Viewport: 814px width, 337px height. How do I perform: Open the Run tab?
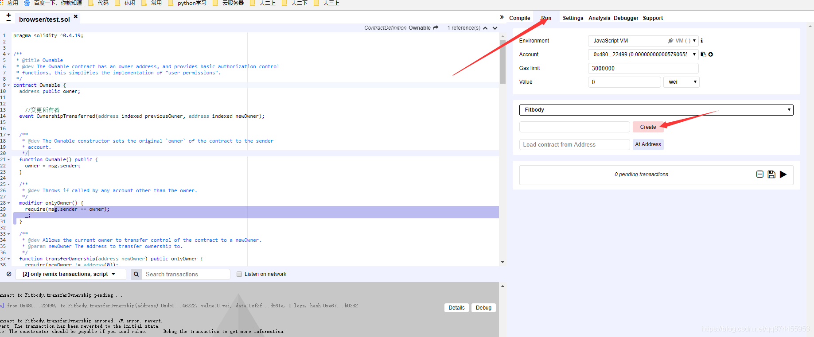pos(546,18)
